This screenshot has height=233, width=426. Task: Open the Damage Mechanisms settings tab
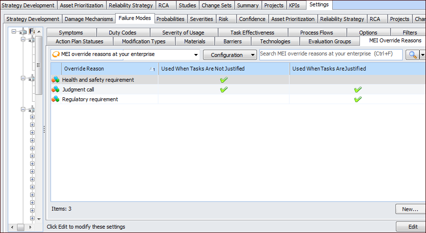(x=88, y=19)
